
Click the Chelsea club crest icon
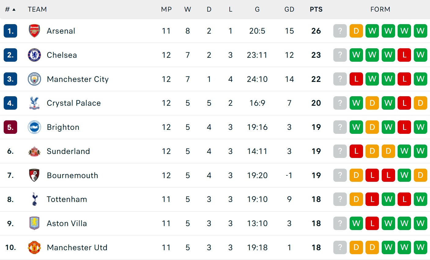click(34, 55)
